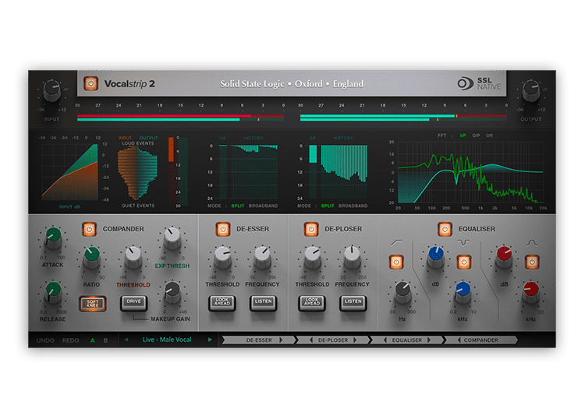
Task: Disable the Soft Knee button
Action: [x=93, y=304]
